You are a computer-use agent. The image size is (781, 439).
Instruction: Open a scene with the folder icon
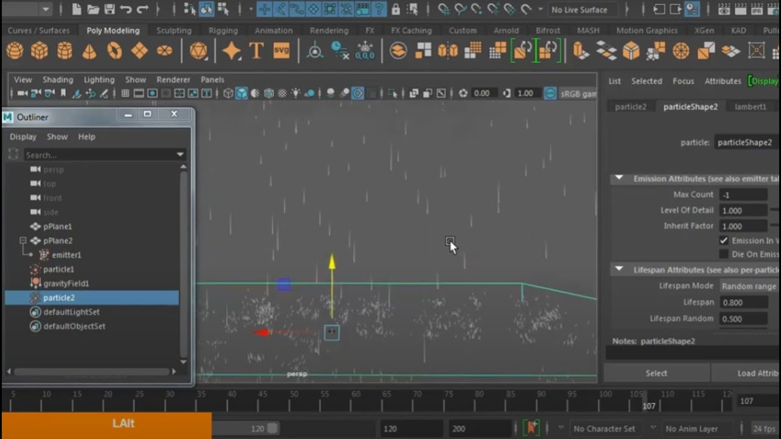coord(93,9)
